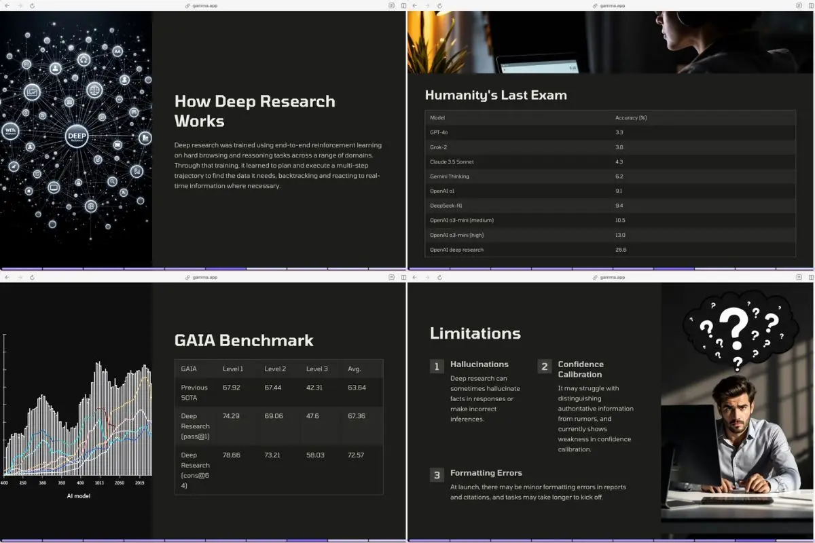Click gamma.app address bar in Limitations window

[610, 277]
